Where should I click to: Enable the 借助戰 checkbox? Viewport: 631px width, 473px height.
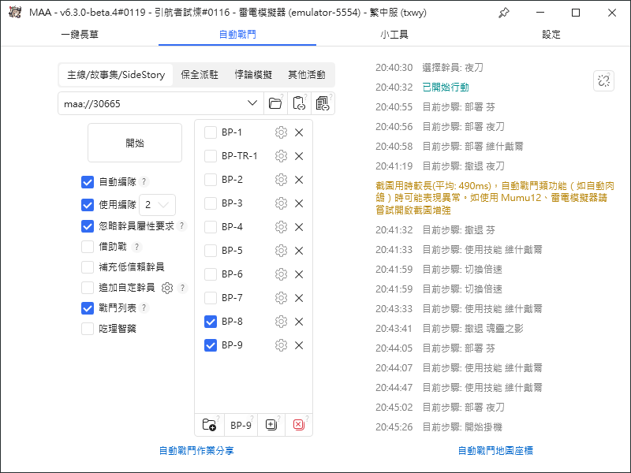pyautogui.click(x=88, y=247)
